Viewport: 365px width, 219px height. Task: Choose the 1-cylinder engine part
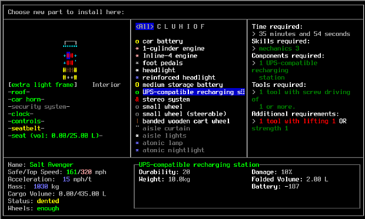174,49
